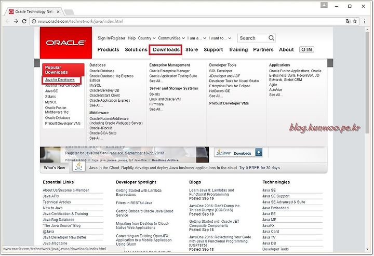Screen dimensions: 374x256
Task: Open Chrome three-dot menu
Action: pos(365,21)
